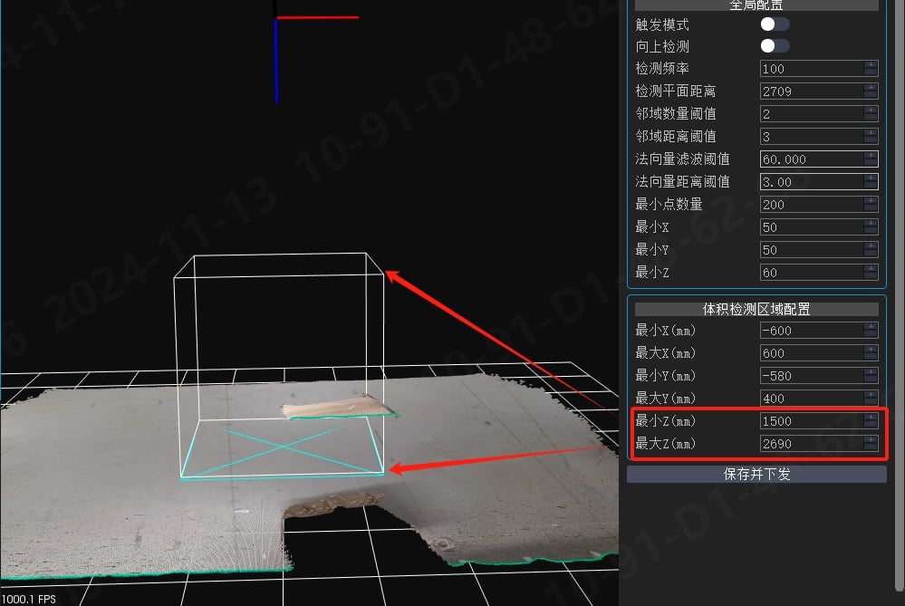Click the 最小Z(mm) label

click(x=666, y=421)
